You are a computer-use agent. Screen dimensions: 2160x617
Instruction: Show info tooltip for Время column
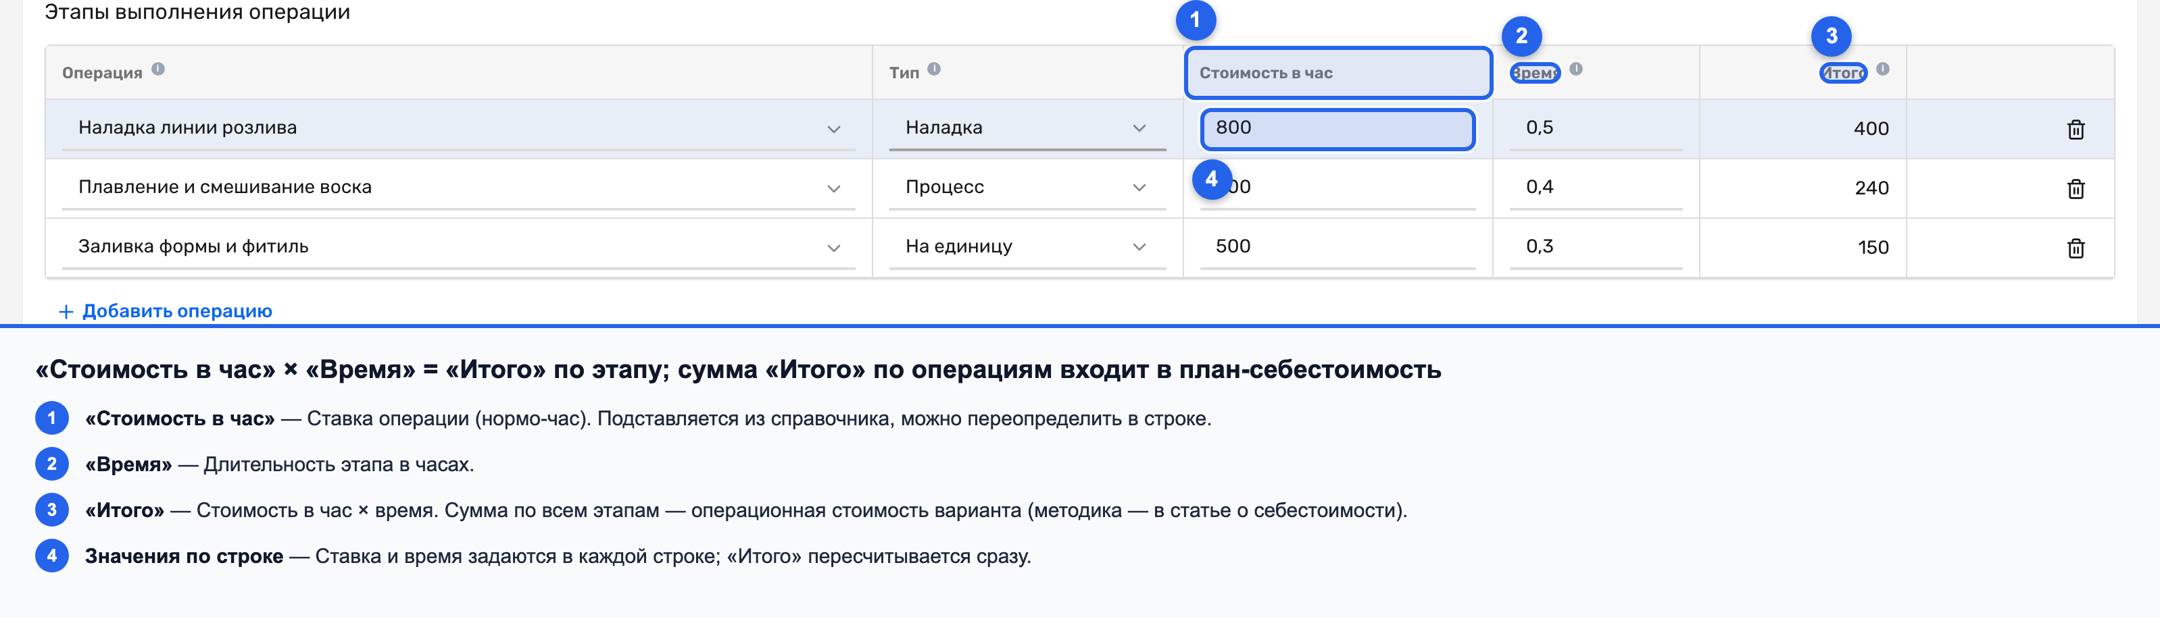(x=1576, y=70)
